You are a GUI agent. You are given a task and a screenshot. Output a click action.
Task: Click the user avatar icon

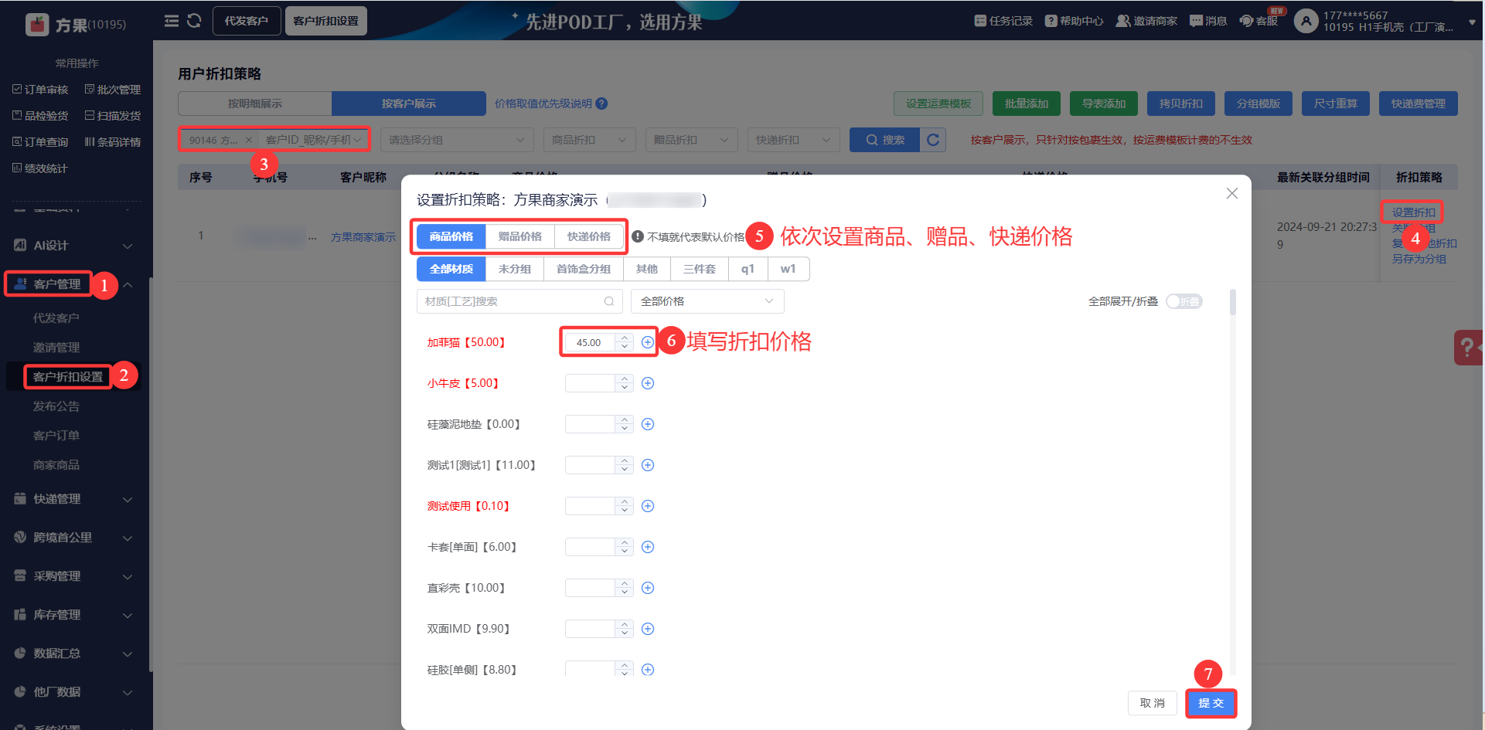(x=1306, y=21)
